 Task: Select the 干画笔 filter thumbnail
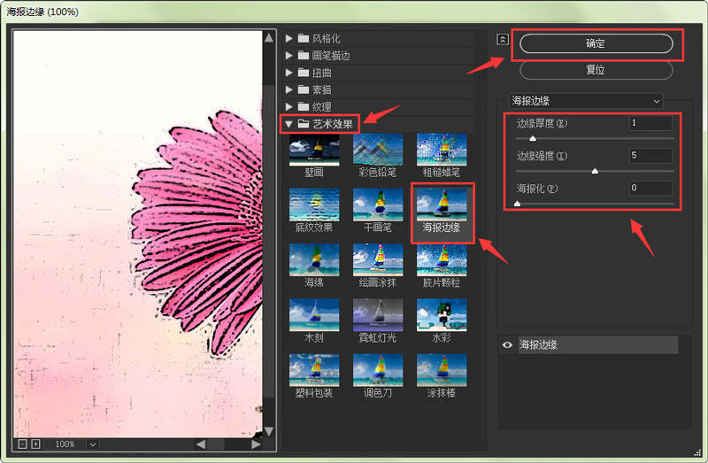378,204
